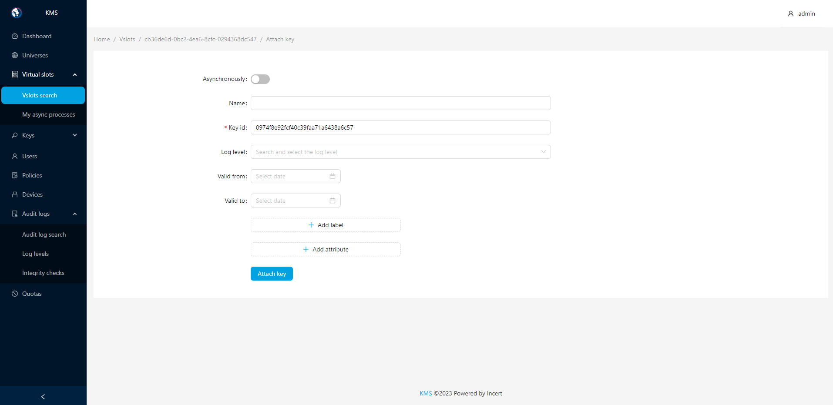Collapse the Virtual slots menu chevron
Image resolution: width=833 pixels, height=405 pixels.
point(75,74)
